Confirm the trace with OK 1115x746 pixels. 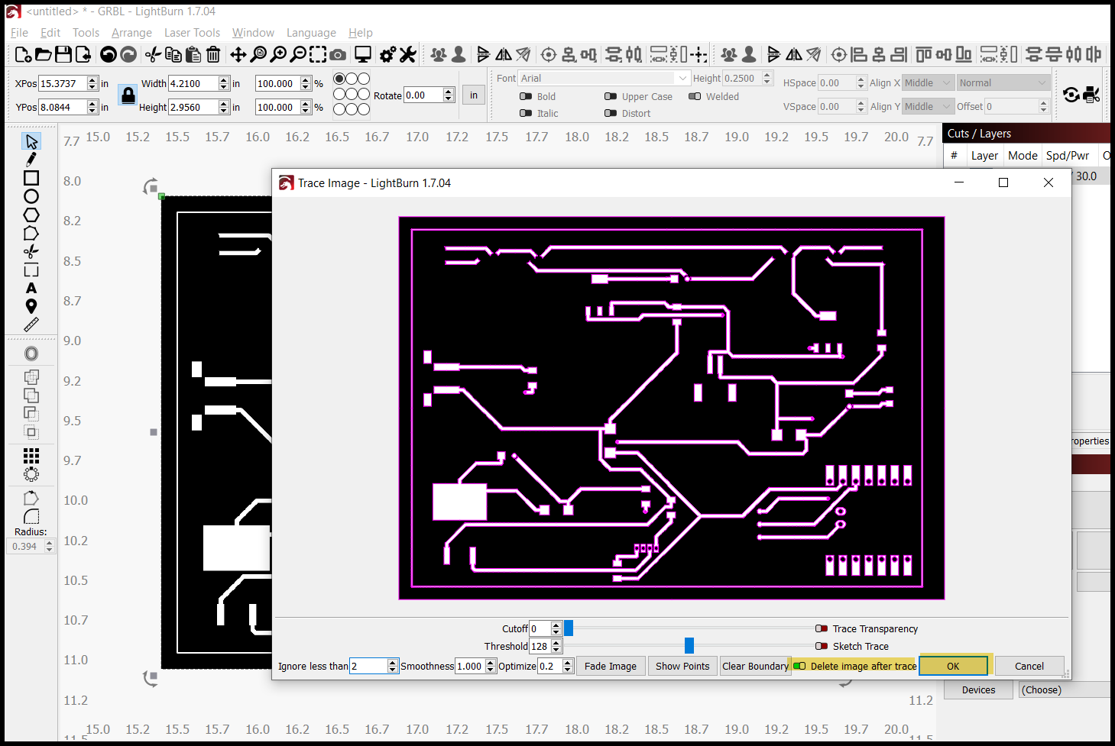click(953, 666)
